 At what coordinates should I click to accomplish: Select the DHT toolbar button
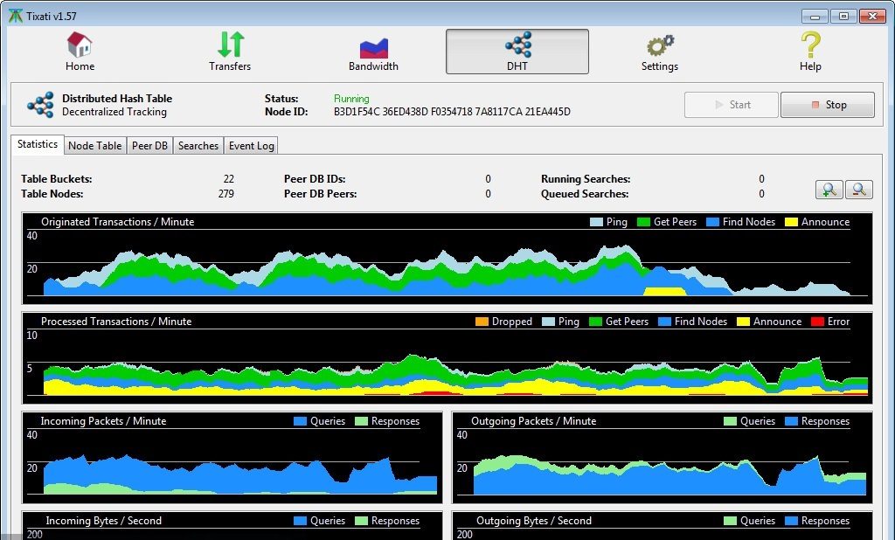pos(517,52)
